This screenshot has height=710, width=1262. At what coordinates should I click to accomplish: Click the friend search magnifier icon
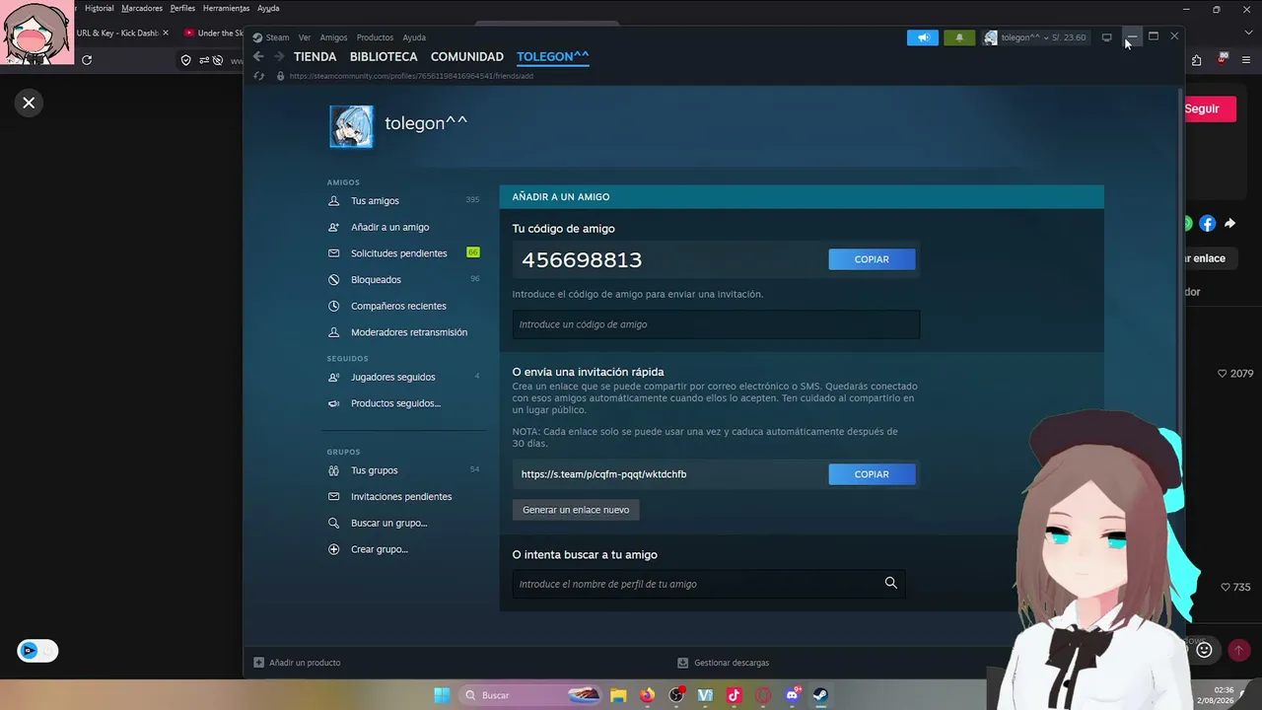click(x=891, y=583)
